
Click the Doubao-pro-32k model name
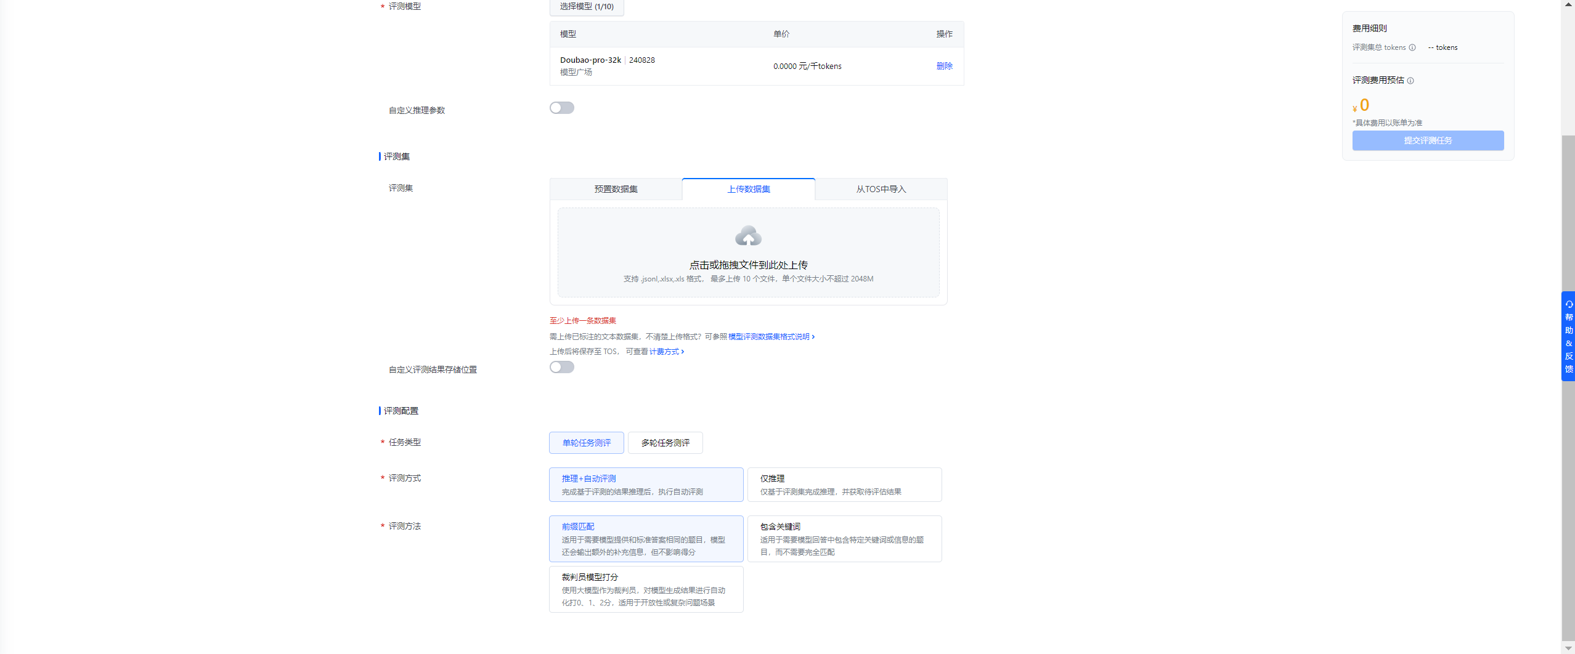[590, 60]
